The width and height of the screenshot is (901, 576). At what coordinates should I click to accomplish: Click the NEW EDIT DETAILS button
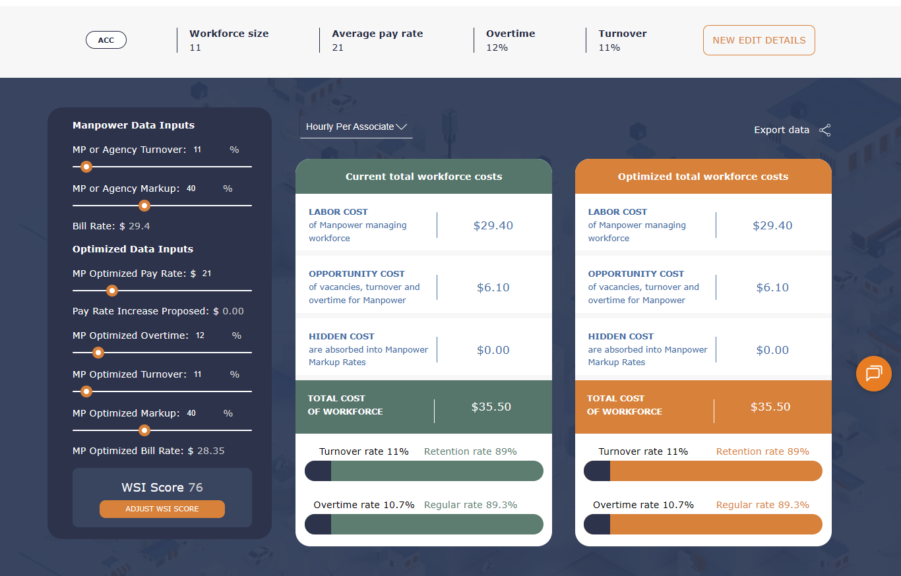(759, 40)
